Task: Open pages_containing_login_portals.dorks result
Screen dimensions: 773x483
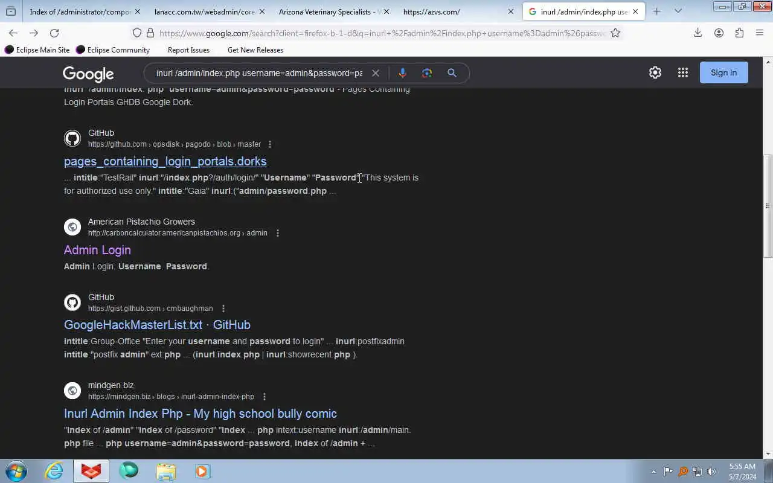Action: point(165,161)
